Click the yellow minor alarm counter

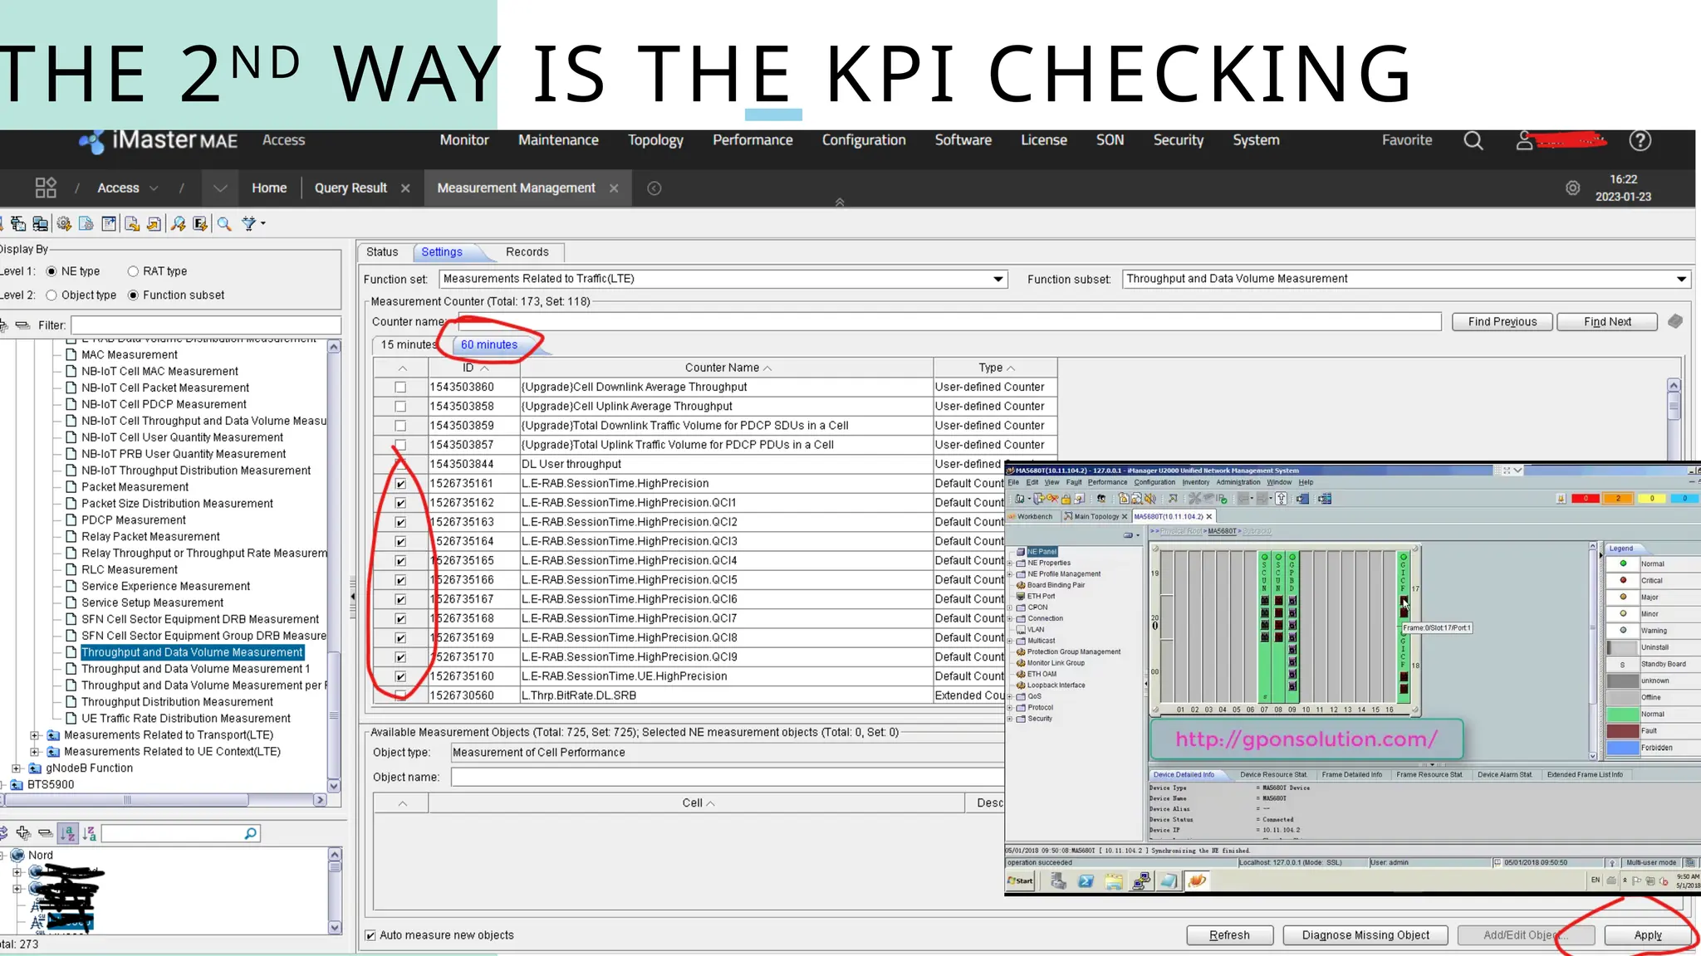(1651, 499)
